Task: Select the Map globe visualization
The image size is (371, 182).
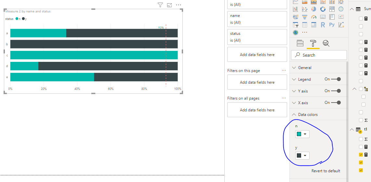Action: pyautogui.click(x=341, y=9)
